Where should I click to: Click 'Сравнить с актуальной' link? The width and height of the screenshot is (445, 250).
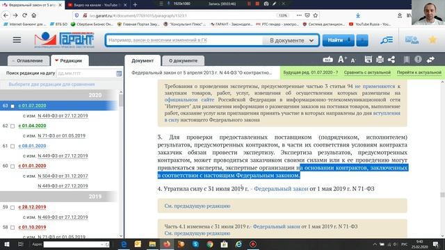click(367, 72)
